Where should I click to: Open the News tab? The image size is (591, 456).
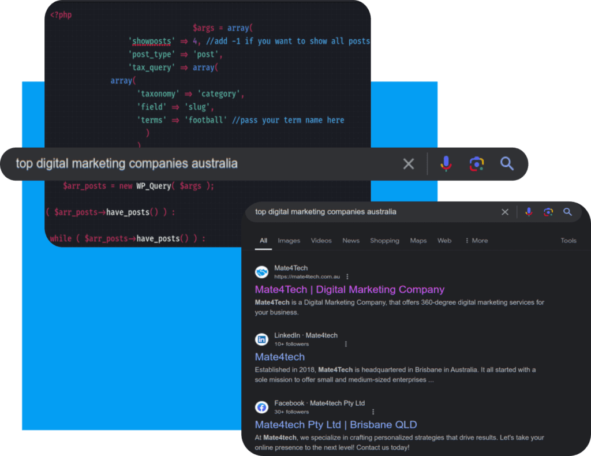pos(351,241)
